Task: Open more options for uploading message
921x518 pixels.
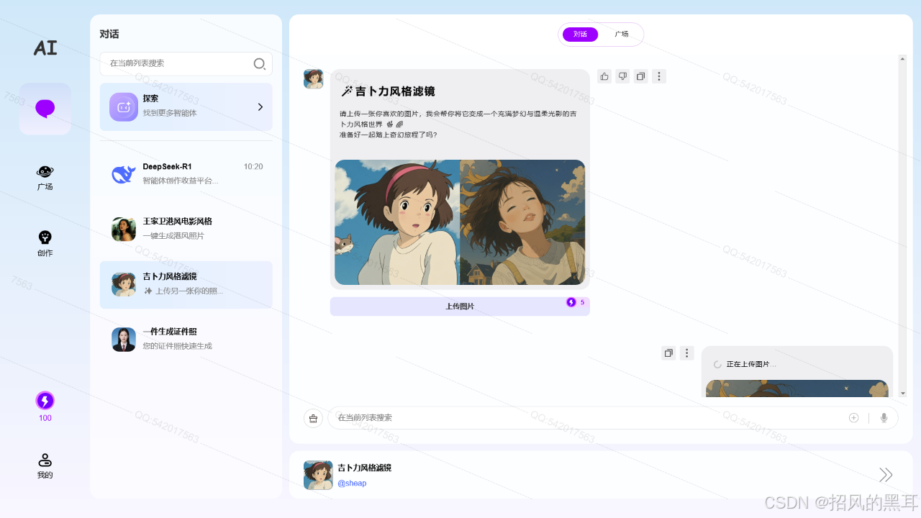Action: (x=687, y=353)
